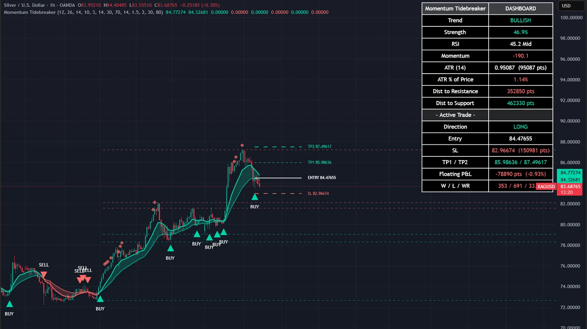The width and height of the screenshot is (587, 329).
Task: Open the USD currency dropdown
Action: (x=571, y=6)
